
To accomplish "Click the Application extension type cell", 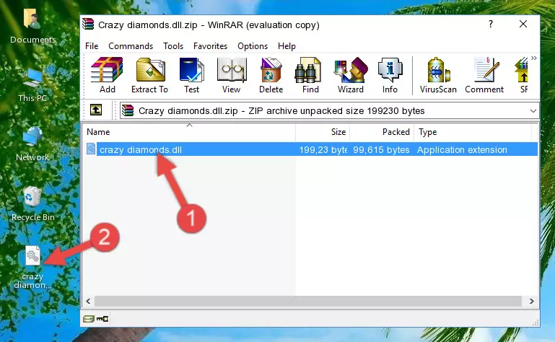I will (x=462, y=150).
